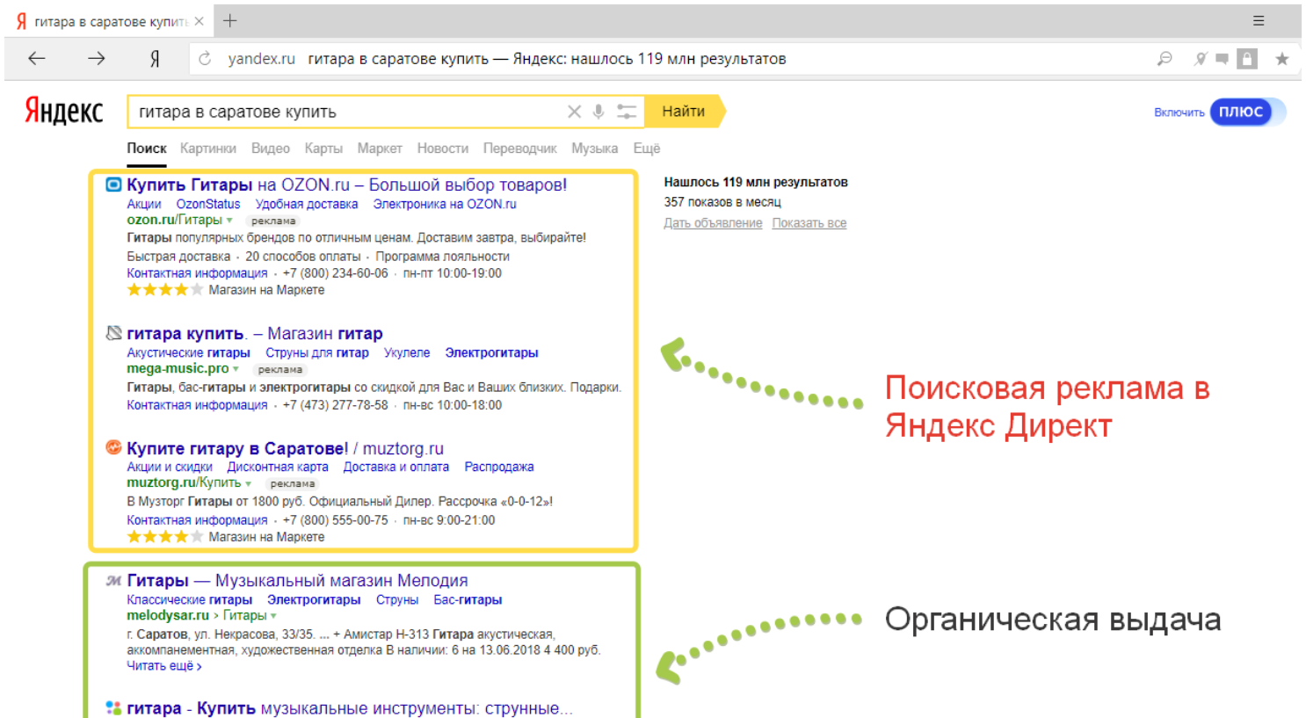This screenshot has width=1306, height=718.
Task: Open 'Бас-гитары' sitelink under Мелодия result
Action: pyautogui.click(x=468, y=599)
